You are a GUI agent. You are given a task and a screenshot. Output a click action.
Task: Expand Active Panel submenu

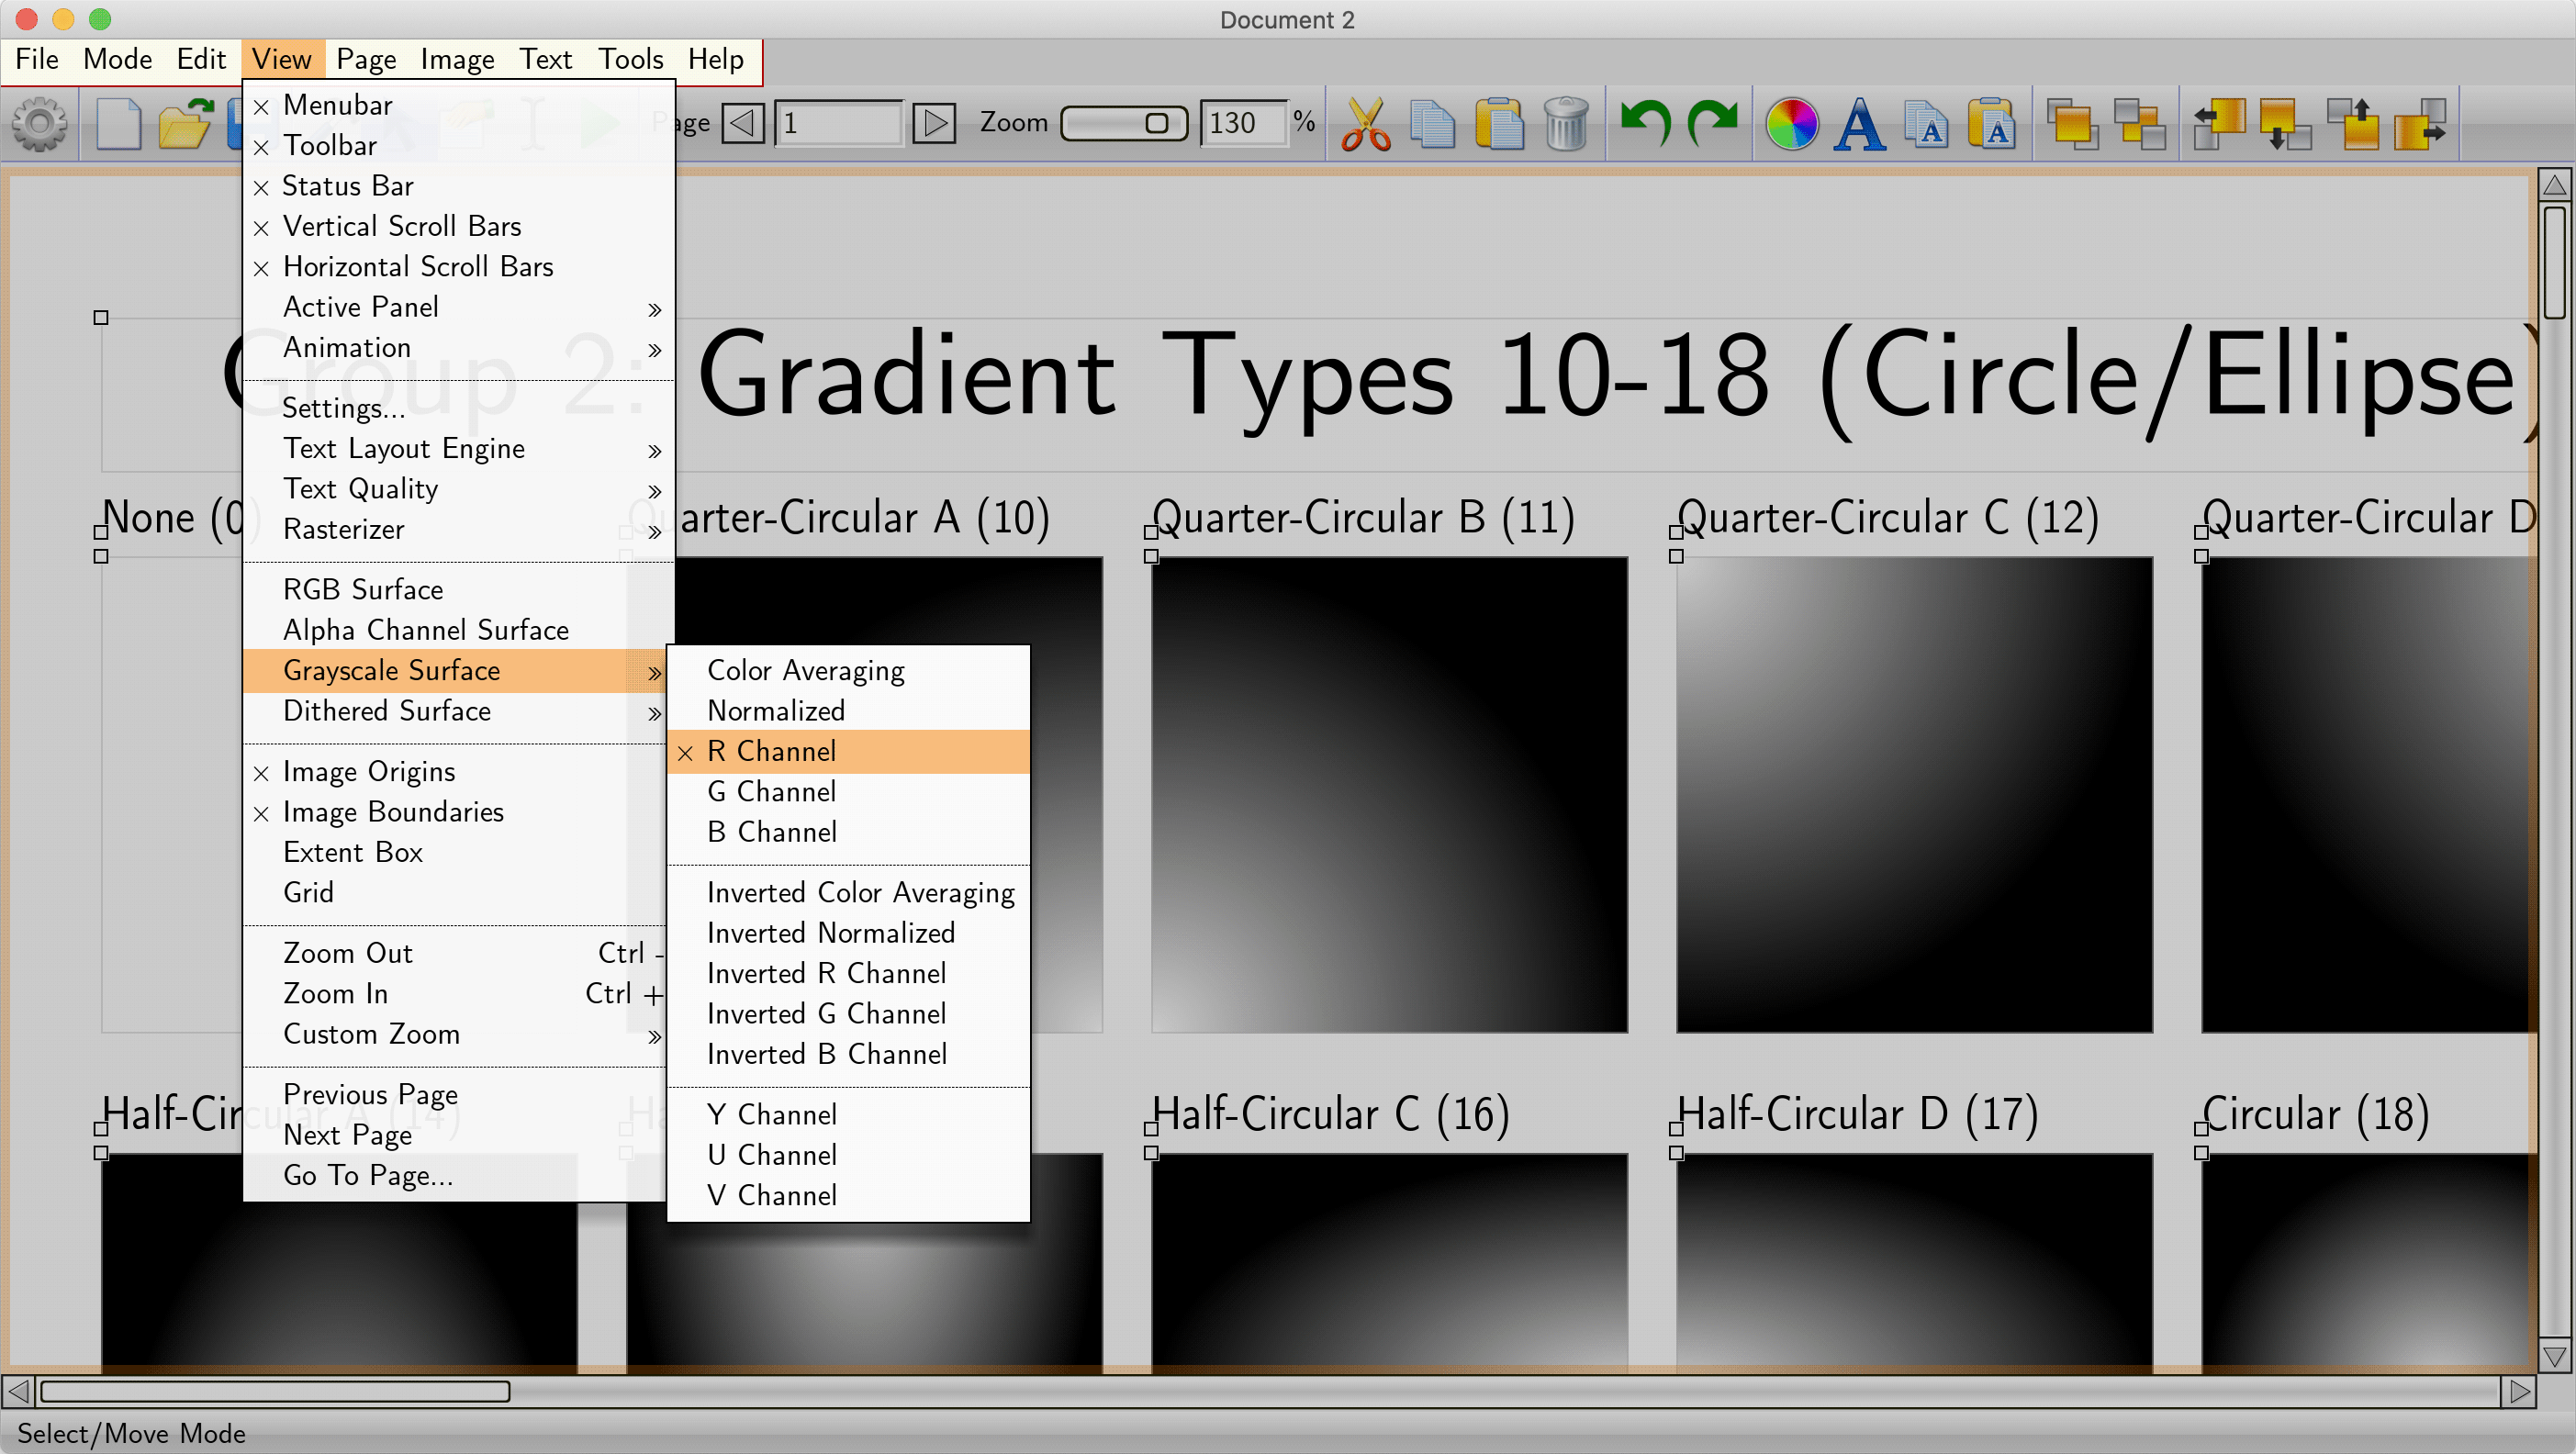click(x=459, y=307)
